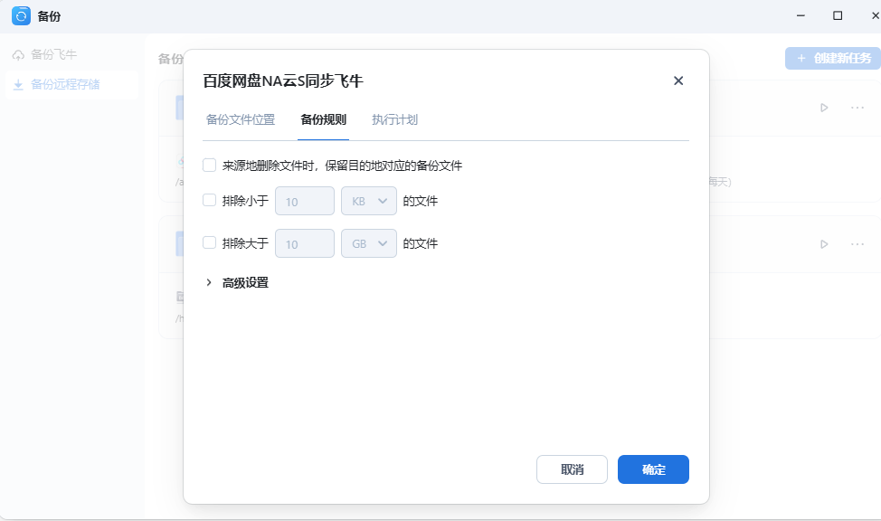
Task: Click the 取消 button
Action: pyautogui.click(x=572, y=469)
